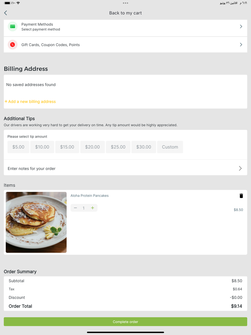The width and height of the screenshot is (251, 335).
Task: Click Add a new billing address link
Action: pos(30,102)
